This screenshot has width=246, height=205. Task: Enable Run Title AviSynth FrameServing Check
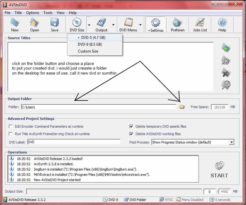tap(11, 134)
